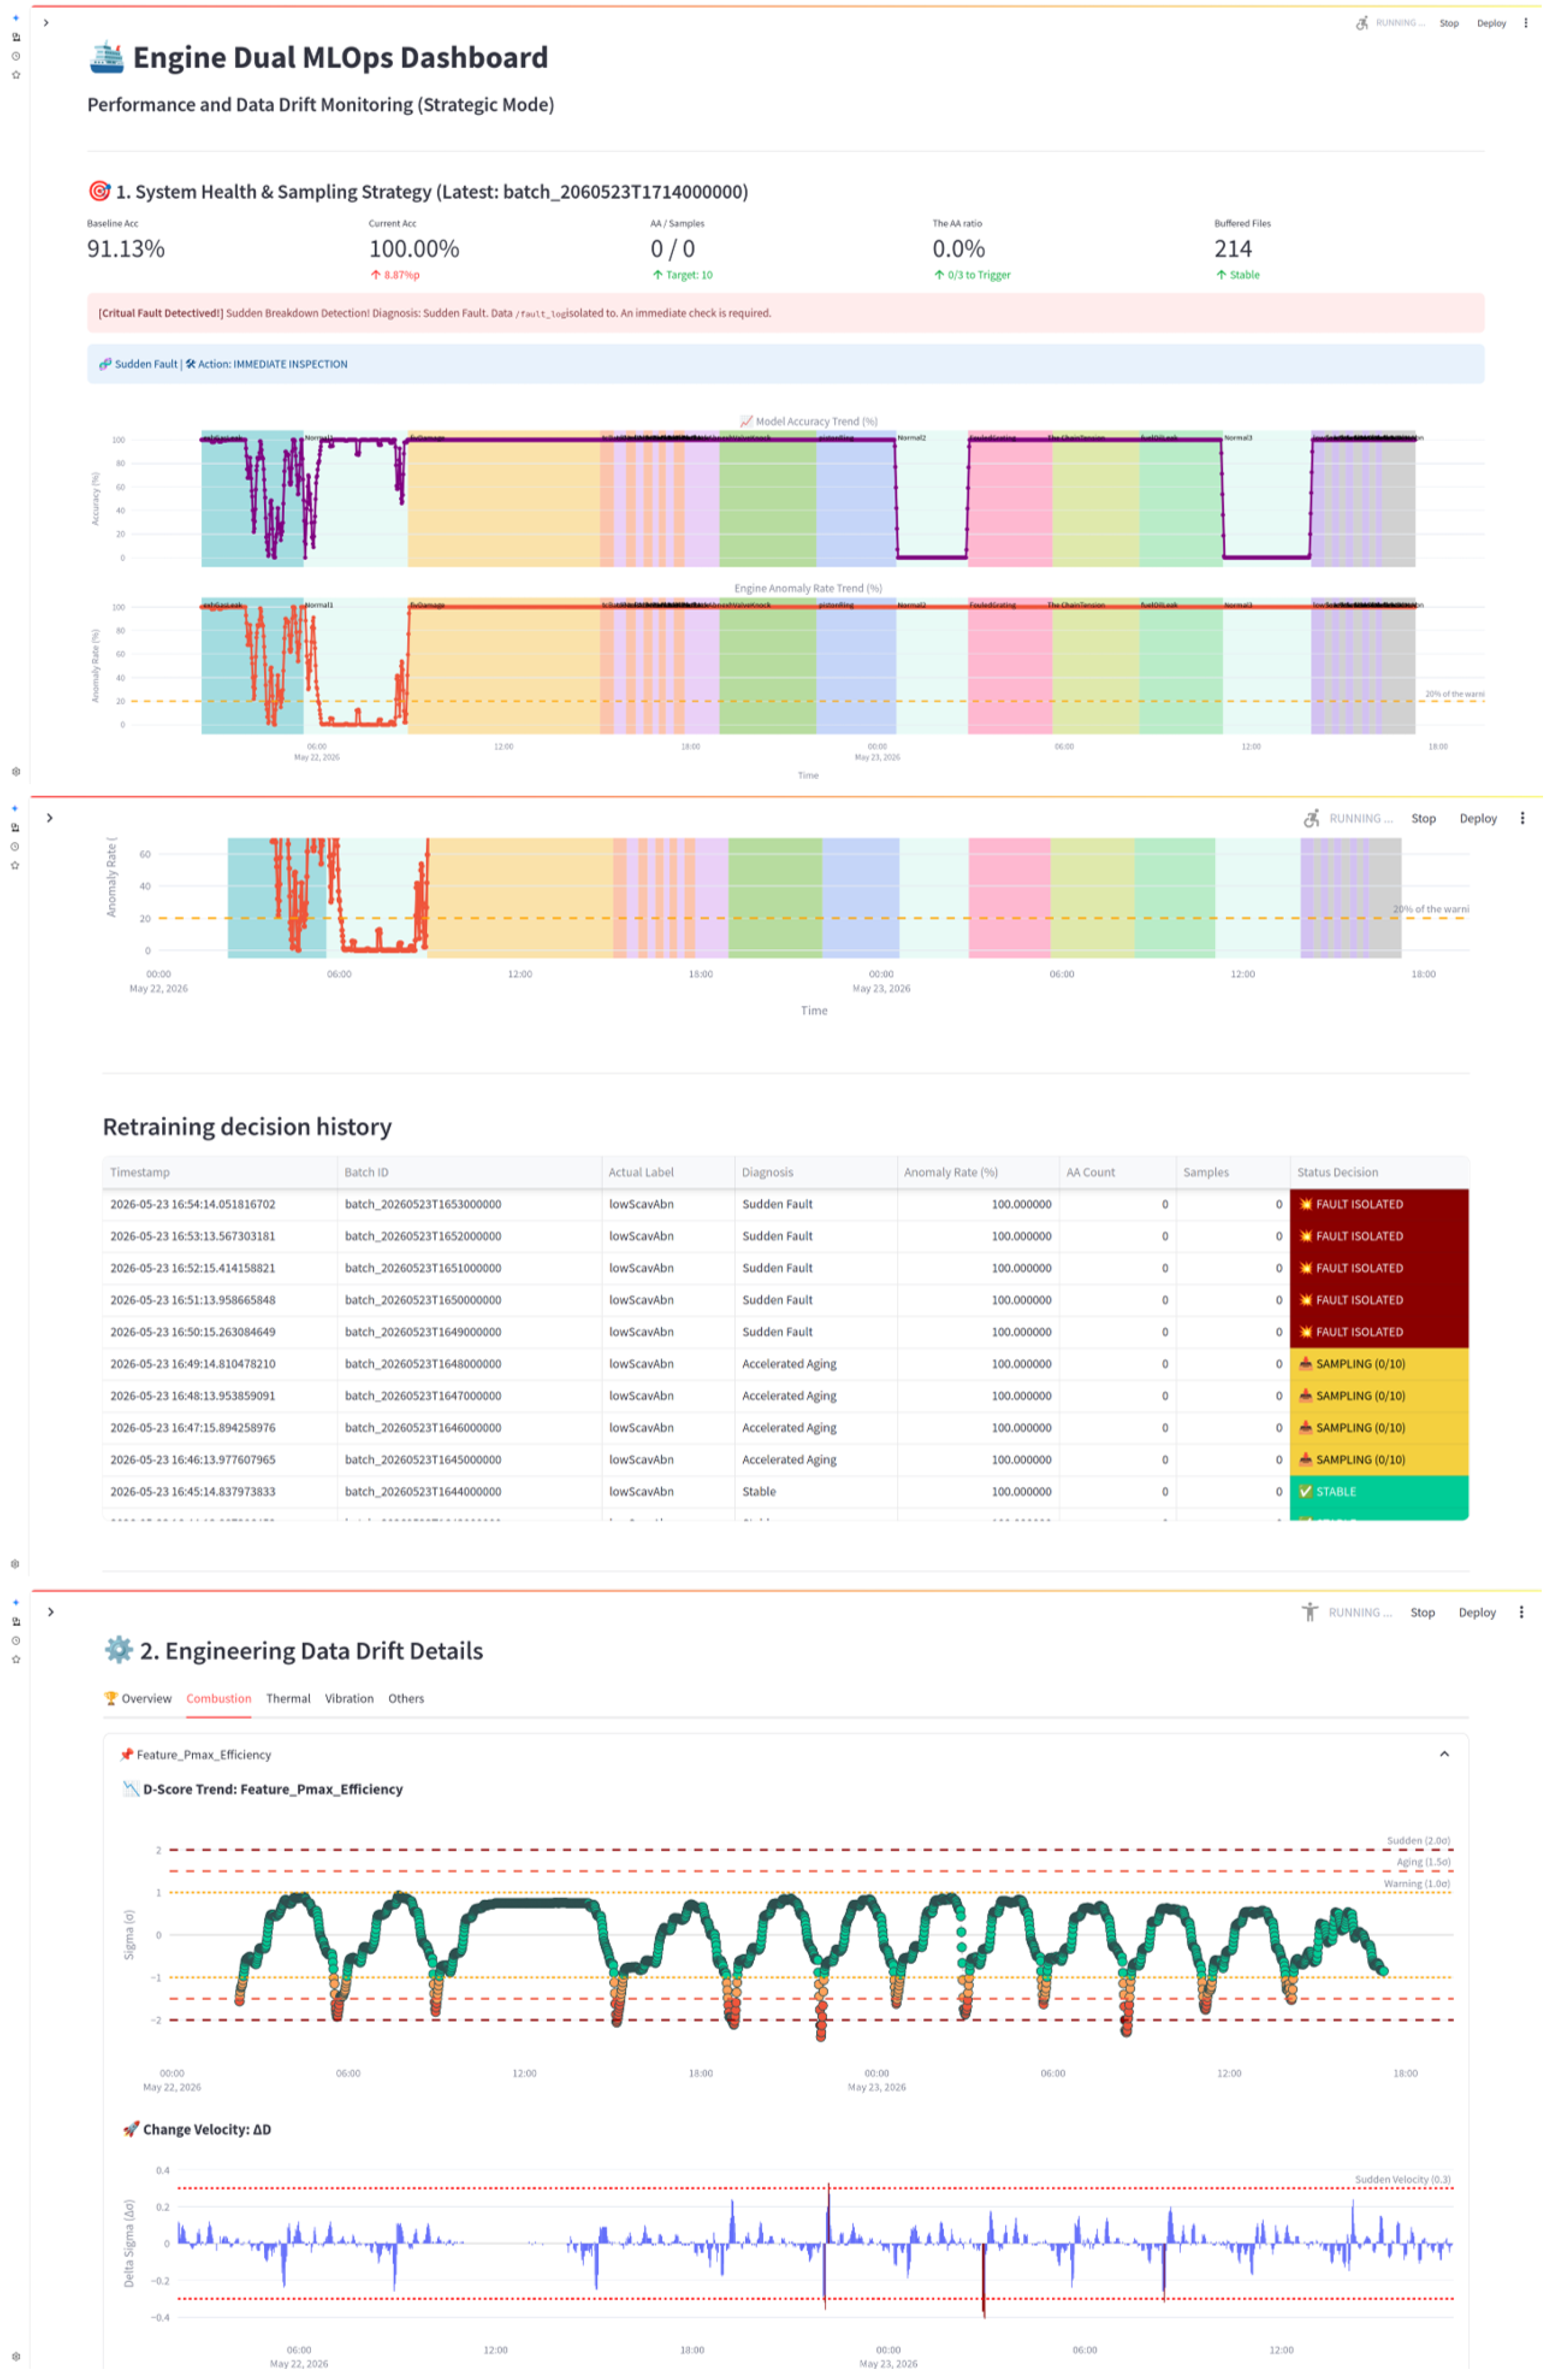Click timestamp 2026-05-23 16:49:14.810478210
Viewport: 1547px width, 2380px height.
(x=220, y=1364)
